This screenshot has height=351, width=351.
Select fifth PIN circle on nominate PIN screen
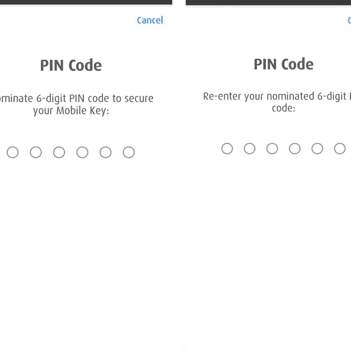coord(105,152)
